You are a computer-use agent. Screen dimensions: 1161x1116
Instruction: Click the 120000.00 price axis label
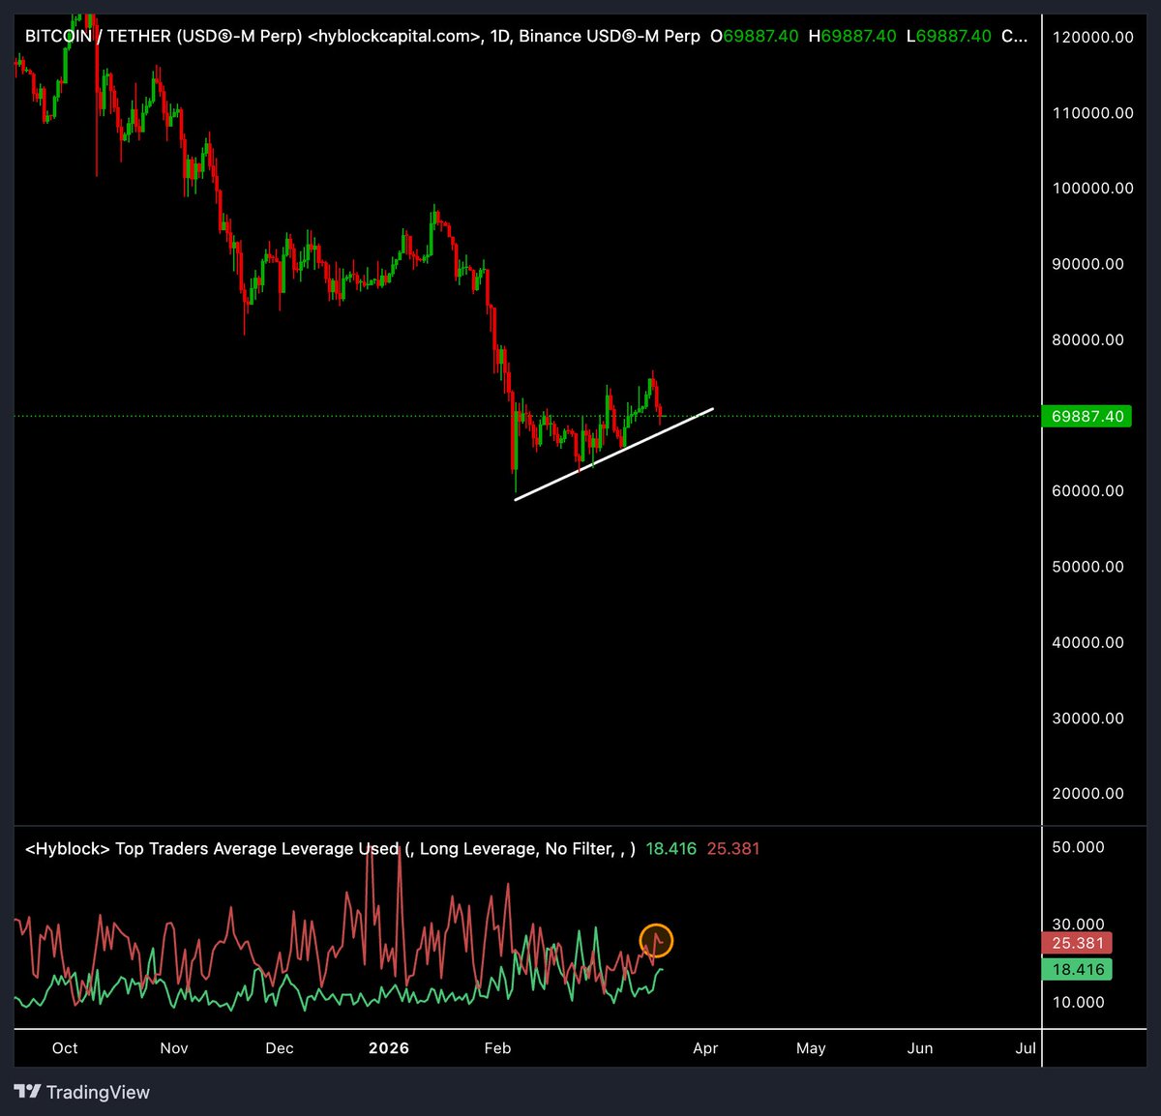coord(1092,37)
